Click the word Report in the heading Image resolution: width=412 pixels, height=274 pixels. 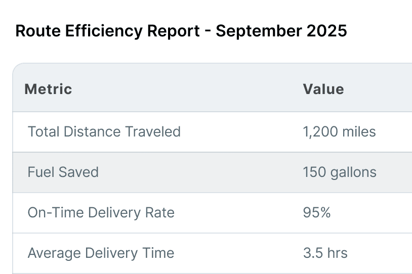[174, 32]
